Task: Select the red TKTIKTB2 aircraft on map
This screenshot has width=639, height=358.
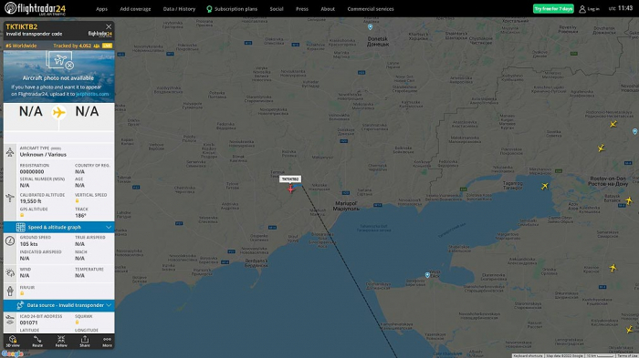Action: click(x=290, y=189)
